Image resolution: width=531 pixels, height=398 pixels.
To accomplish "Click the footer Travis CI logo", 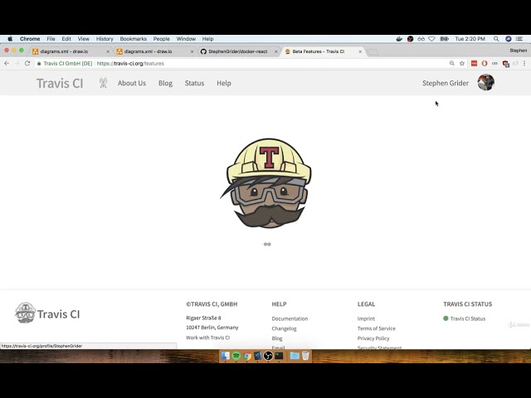I will pyautogui.click(x=47, y=313).
